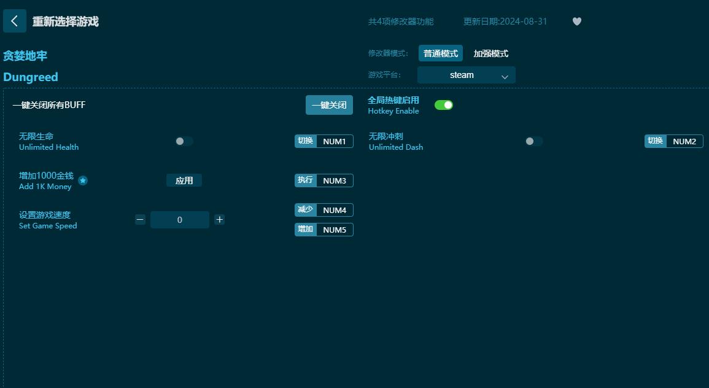Click the NUM5 increase hotkey button
The width and height of the screenshot is (709, 388).
tap(324, 230)
